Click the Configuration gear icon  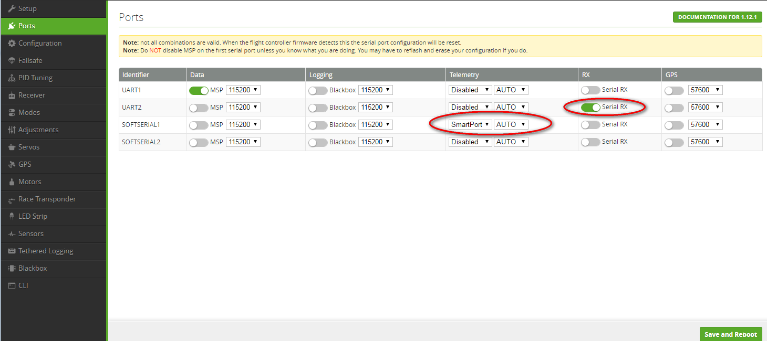pos(12,44)
